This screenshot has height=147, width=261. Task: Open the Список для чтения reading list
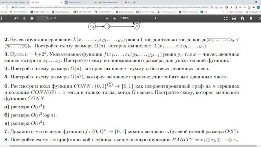click(x=253, y=12)
